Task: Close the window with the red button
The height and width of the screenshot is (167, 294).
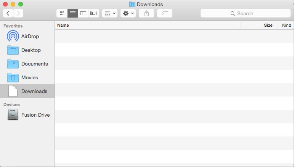Action: (5, 4)
